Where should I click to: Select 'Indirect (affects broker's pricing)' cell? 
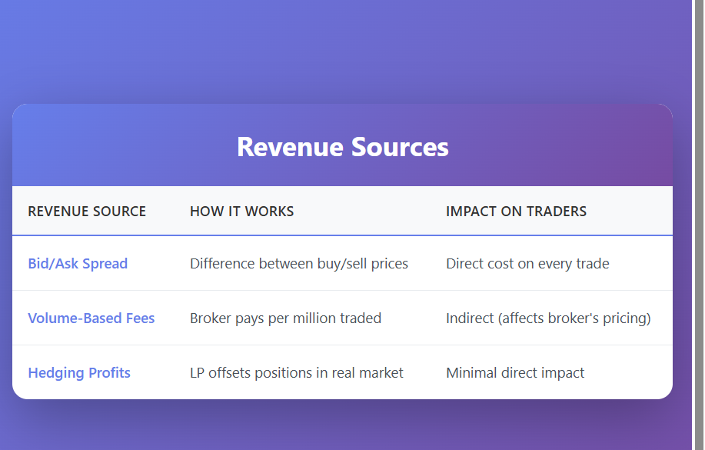[x=548, y=318]
